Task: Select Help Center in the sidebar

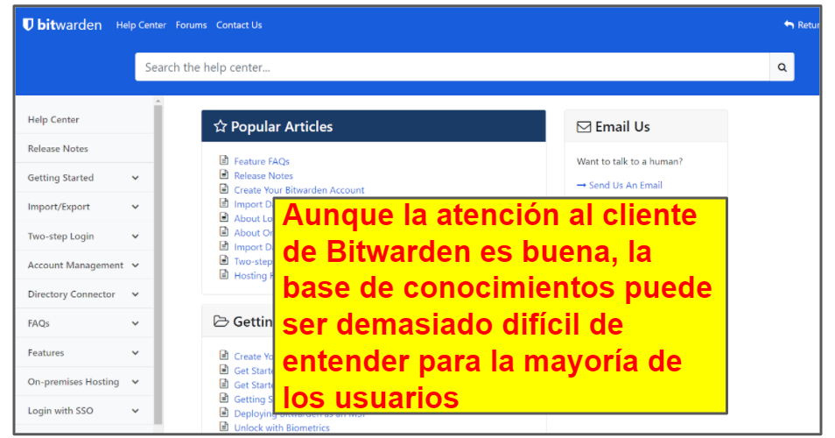Action: pyautogui.click(x=53, y=120)
